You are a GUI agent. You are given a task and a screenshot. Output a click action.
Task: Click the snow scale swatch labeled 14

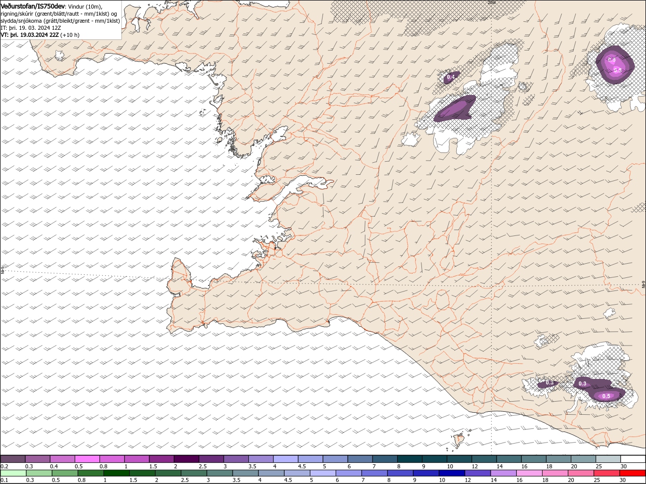(x=509, y=459)
